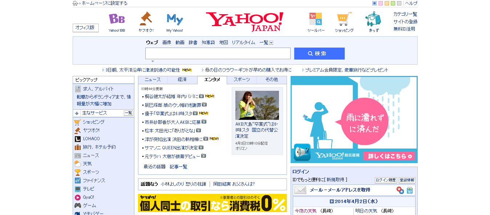This screenshot has height=215, width=490.
Task: Click the envelope mail icon in login panel
Action: 300,190
